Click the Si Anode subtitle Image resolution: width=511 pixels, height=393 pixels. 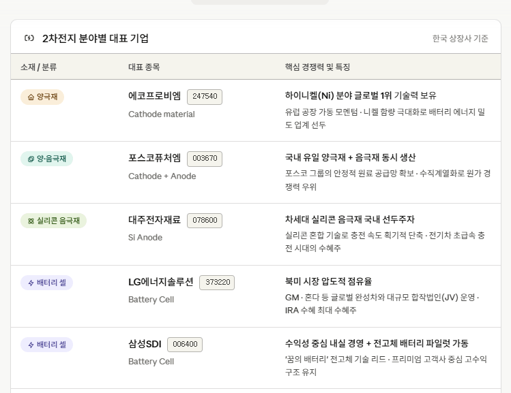tap(145, 238)
